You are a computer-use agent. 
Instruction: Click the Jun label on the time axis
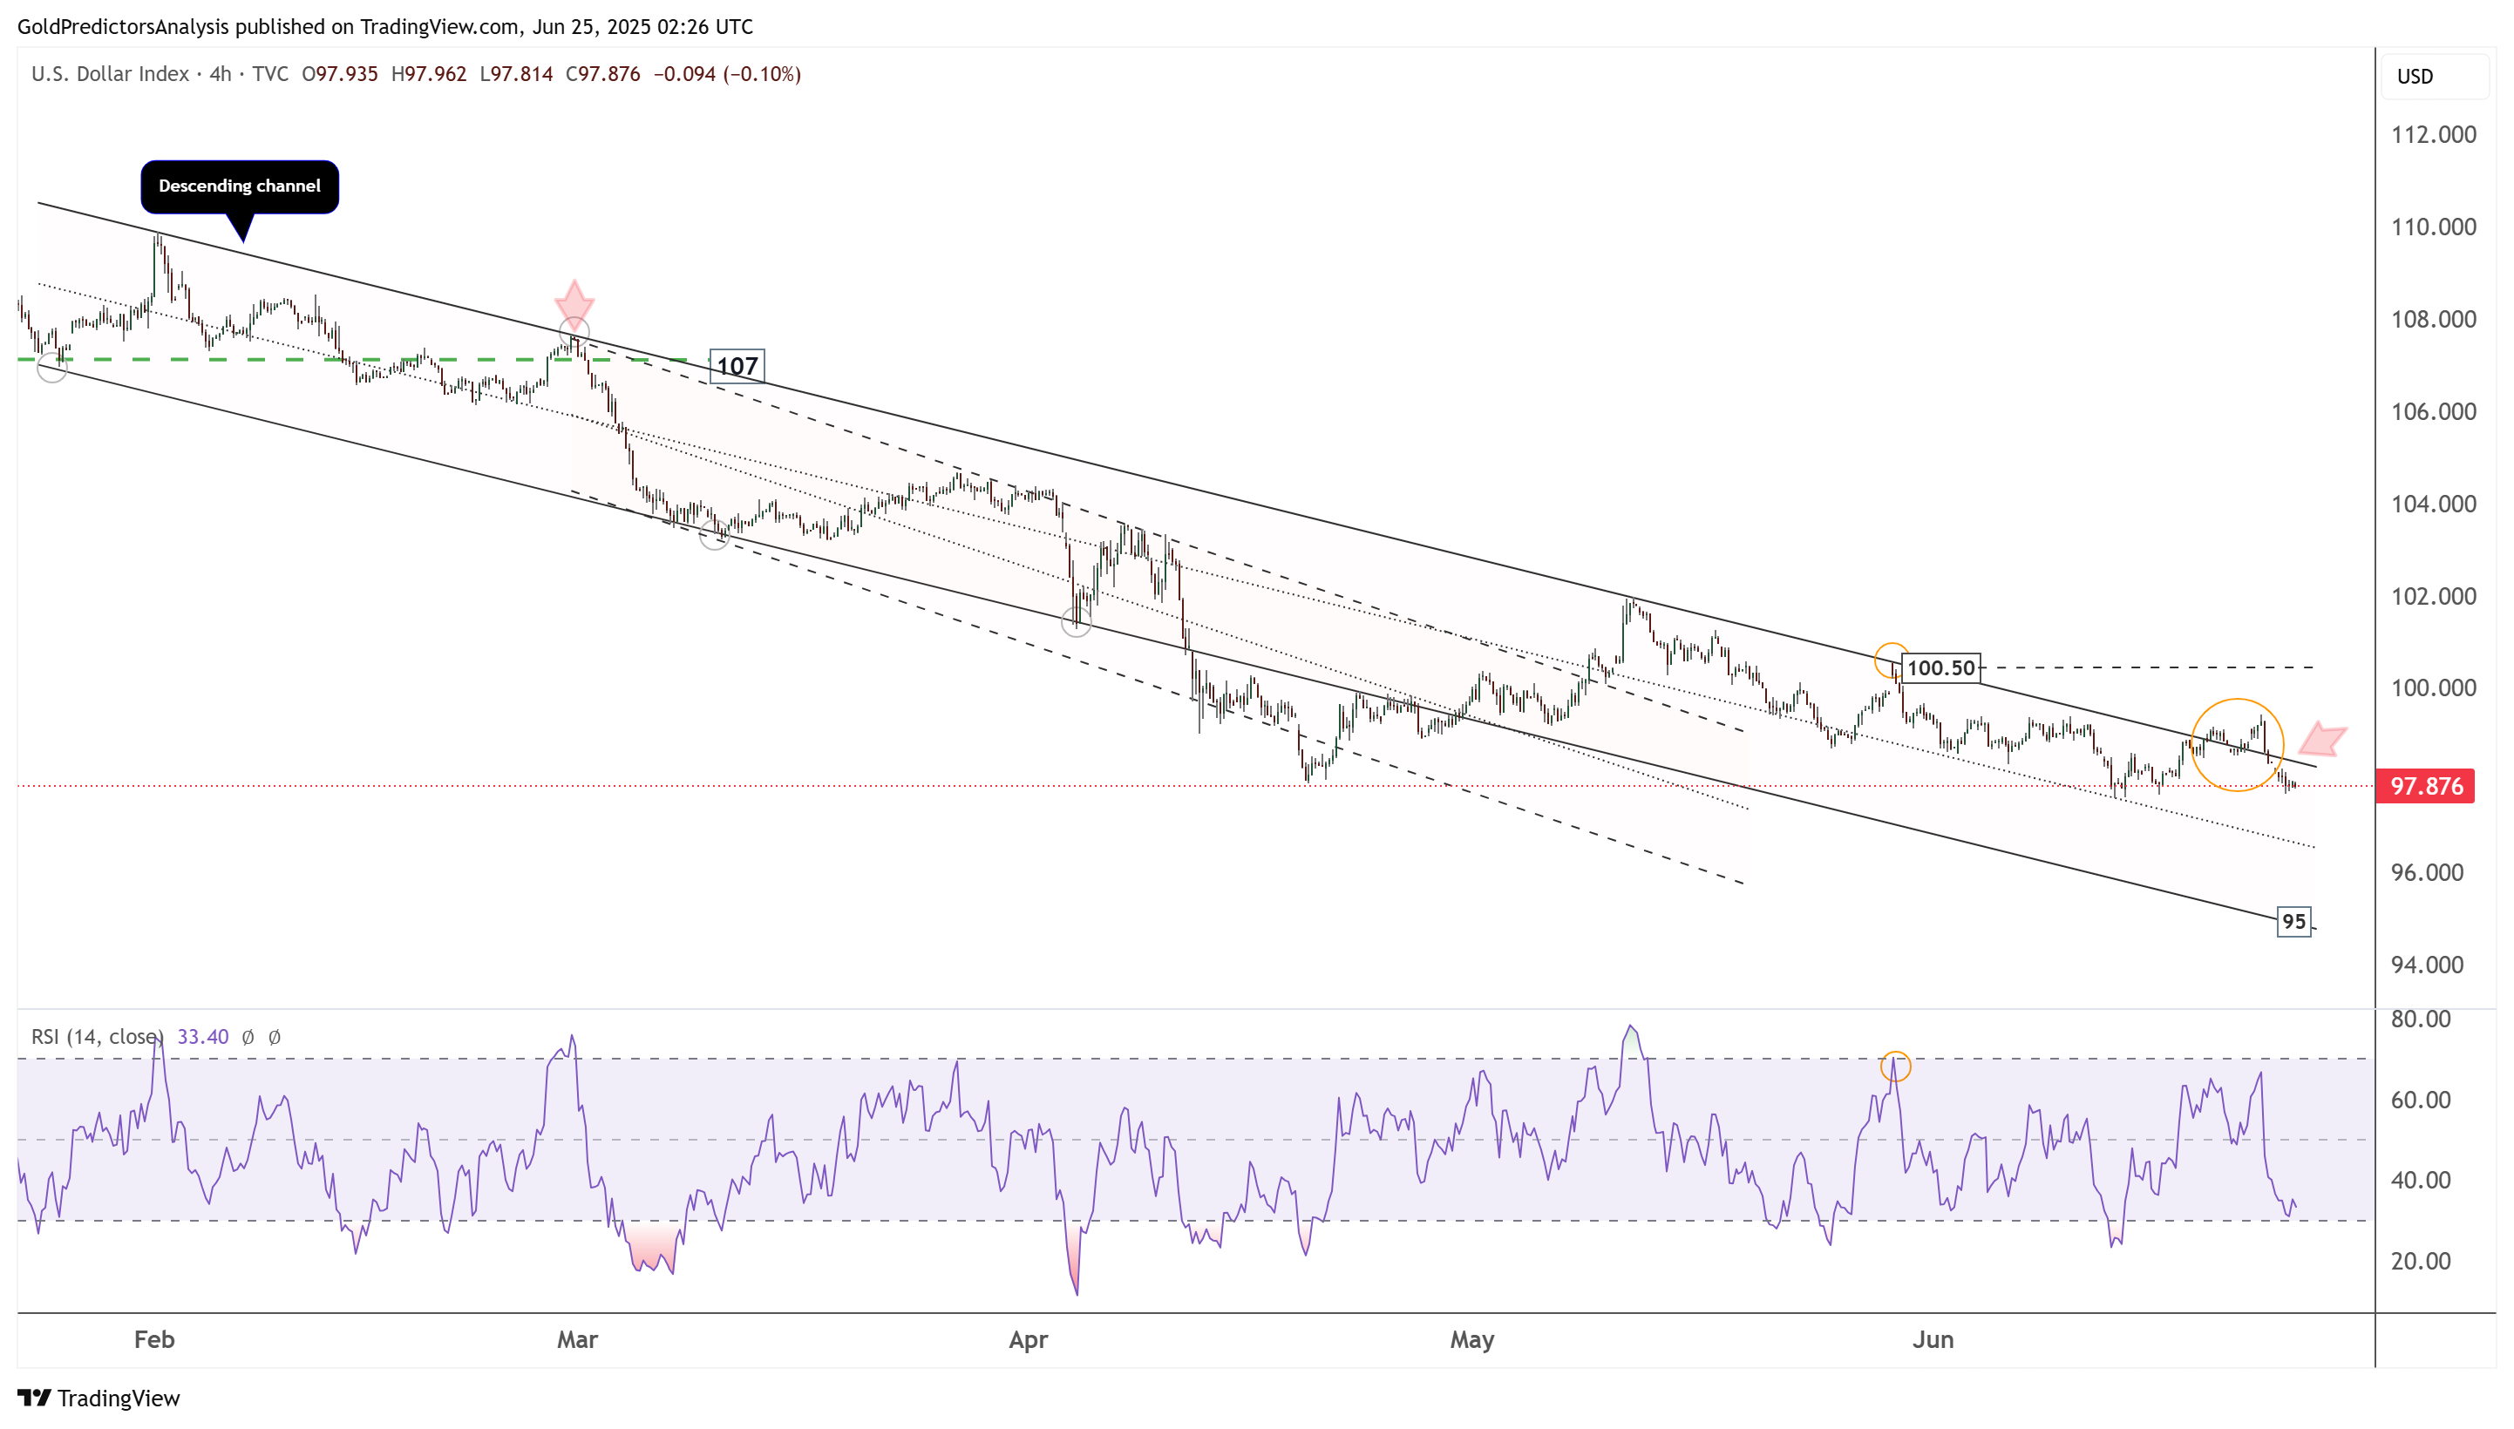click(x=1933, y=1340)
